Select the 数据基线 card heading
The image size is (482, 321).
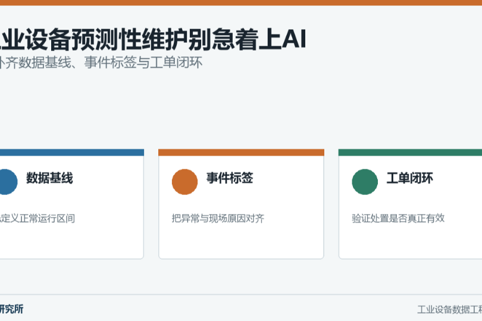[x=49, y=178]
